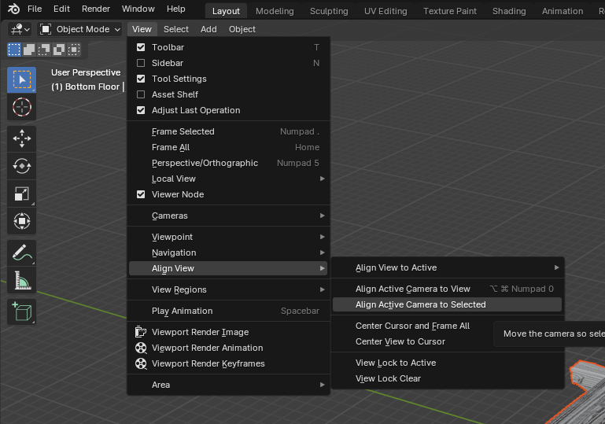Select the Select Box tool

(x=22, y=80)
